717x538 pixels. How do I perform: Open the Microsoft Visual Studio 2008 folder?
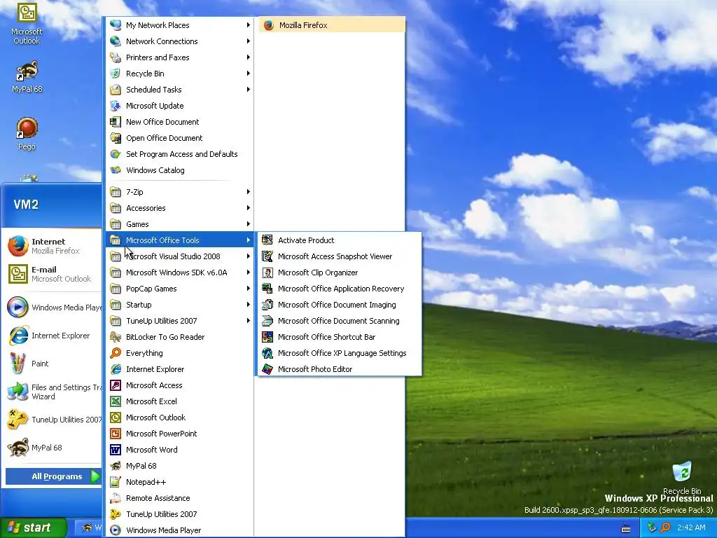[x=179, y=256]
